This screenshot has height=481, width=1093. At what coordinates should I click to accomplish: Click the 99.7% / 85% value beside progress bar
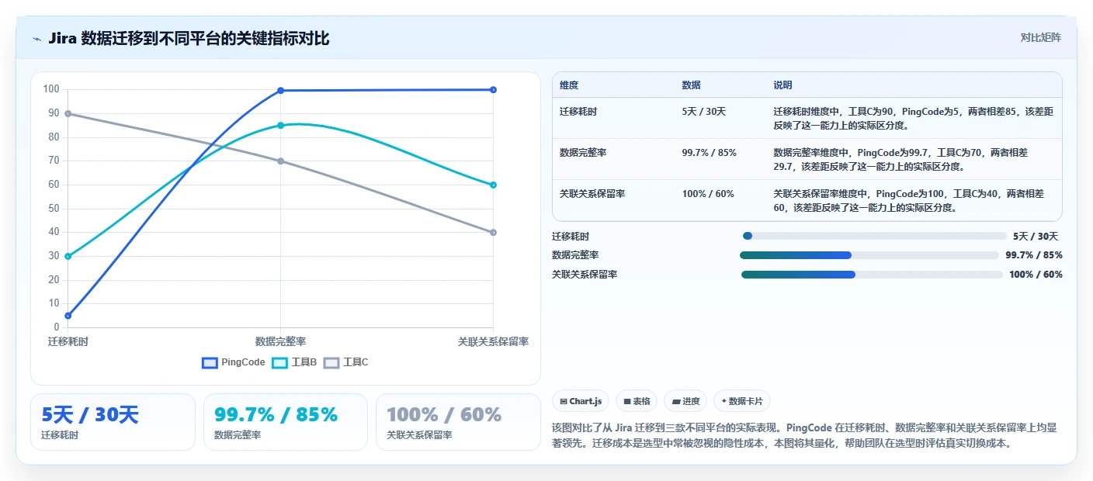[1034, 255]
